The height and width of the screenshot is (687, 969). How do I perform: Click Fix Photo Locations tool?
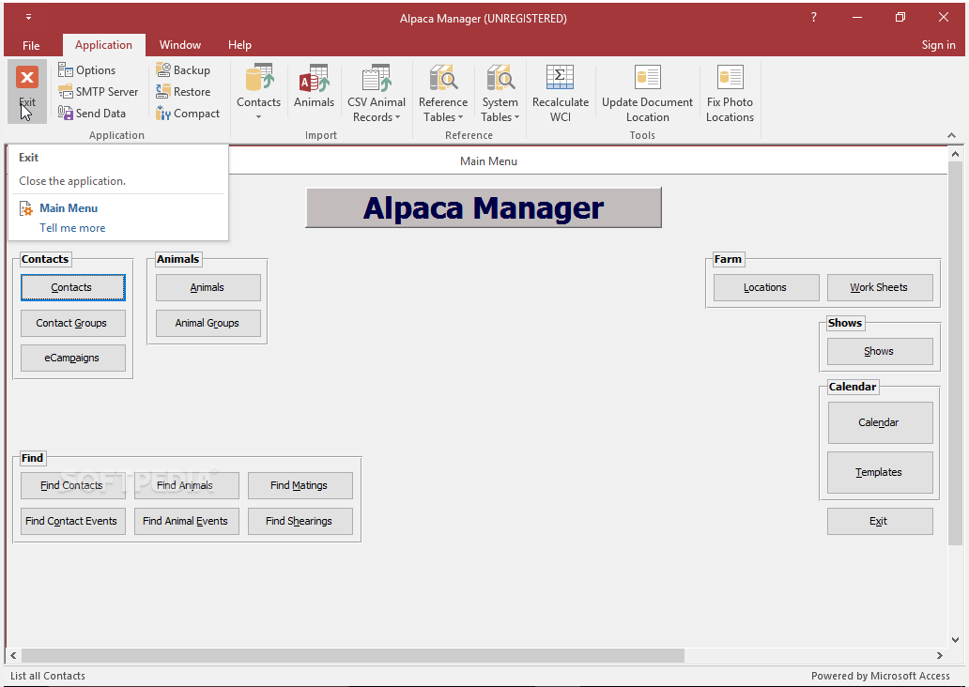coord(730,93)
